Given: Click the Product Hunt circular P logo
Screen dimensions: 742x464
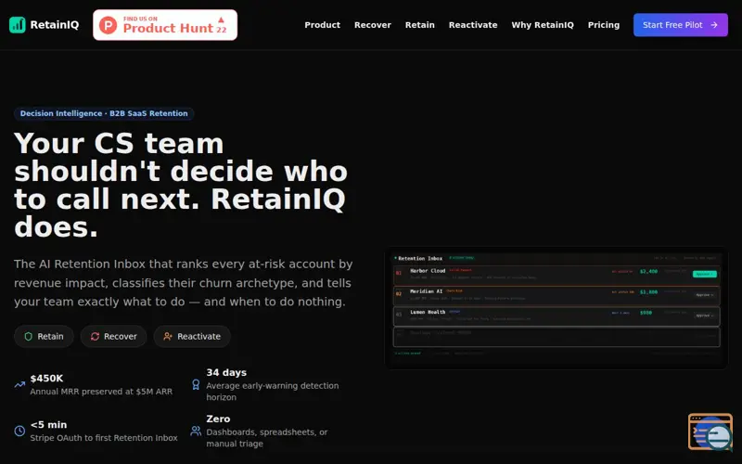Looking at the screenshot, I should (x=108, y=25).
